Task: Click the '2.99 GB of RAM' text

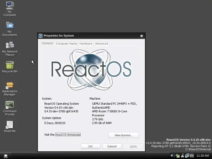Action: pos(102,123)
